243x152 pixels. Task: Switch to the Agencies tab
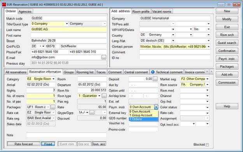pyautogui.click(x=25, y=12)
